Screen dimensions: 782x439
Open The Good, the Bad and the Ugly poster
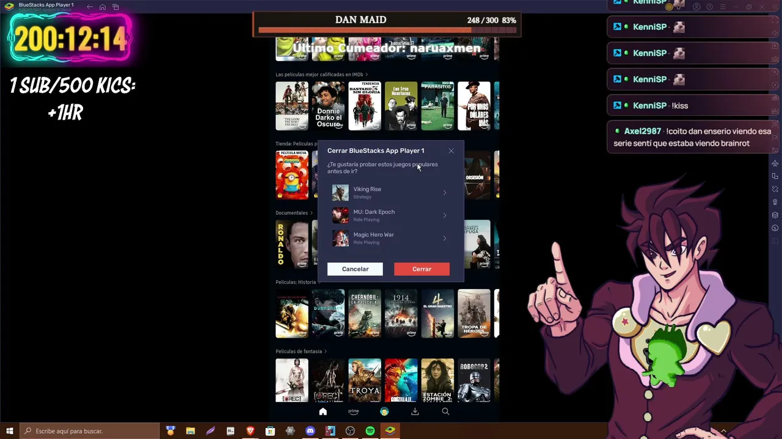[292, 106]
